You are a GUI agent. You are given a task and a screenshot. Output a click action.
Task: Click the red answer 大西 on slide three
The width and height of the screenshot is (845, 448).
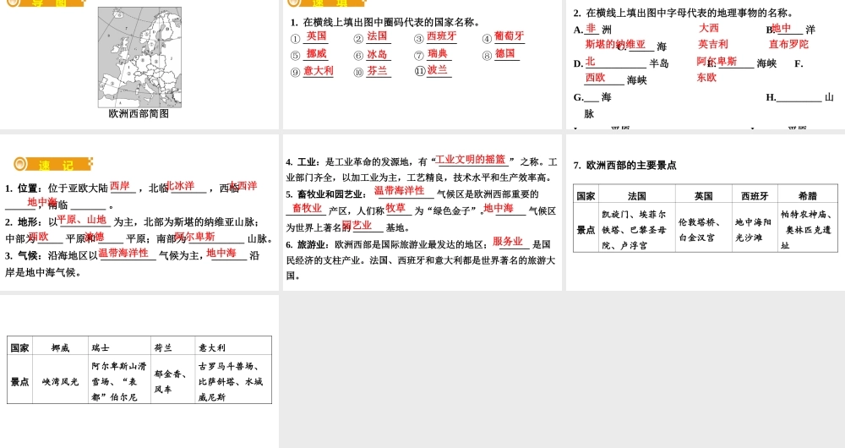pos(709,28)
